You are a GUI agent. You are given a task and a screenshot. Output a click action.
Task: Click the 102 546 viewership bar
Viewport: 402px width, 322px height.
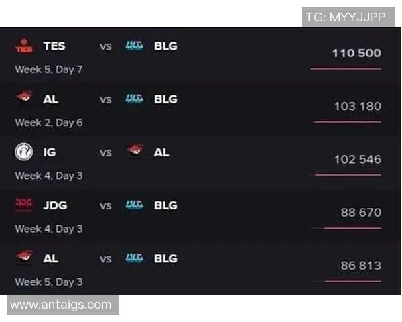348,175
